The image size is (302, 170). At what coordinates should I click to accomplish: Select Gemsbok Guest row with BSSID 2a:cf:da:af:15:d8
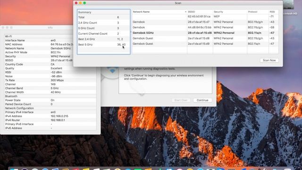[205, 38]
